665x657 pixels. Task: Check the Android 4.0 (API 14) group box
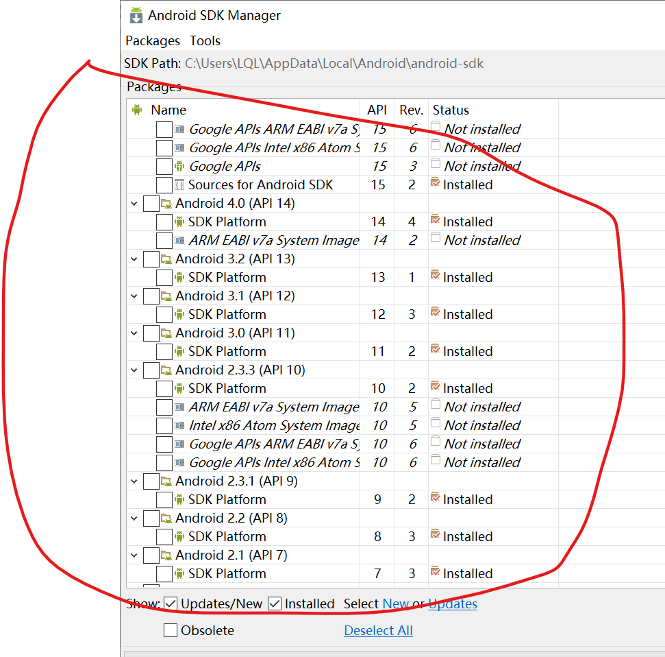pos(151,204)
